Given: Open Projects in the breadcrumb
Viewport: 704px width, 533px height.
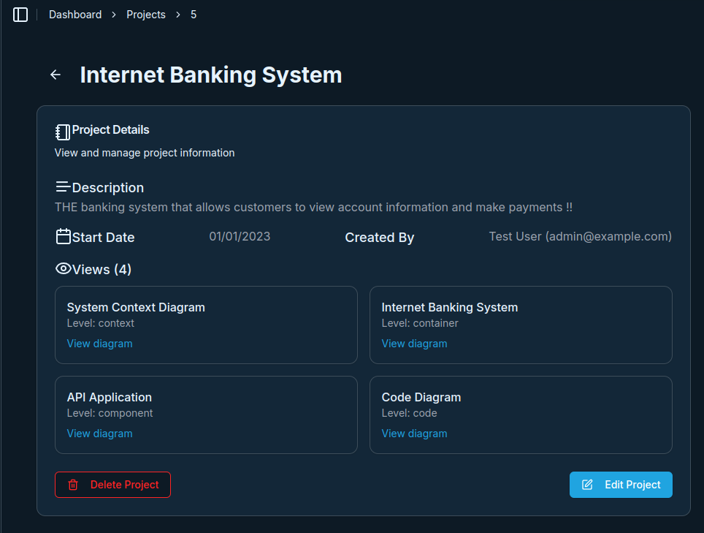Looking at the screenshot, I should (146, 15).
